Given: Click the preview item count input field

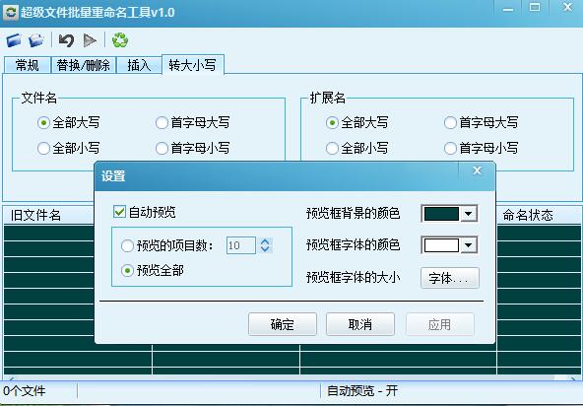Looking at the screenshot, I should click(x=241, y=245).
